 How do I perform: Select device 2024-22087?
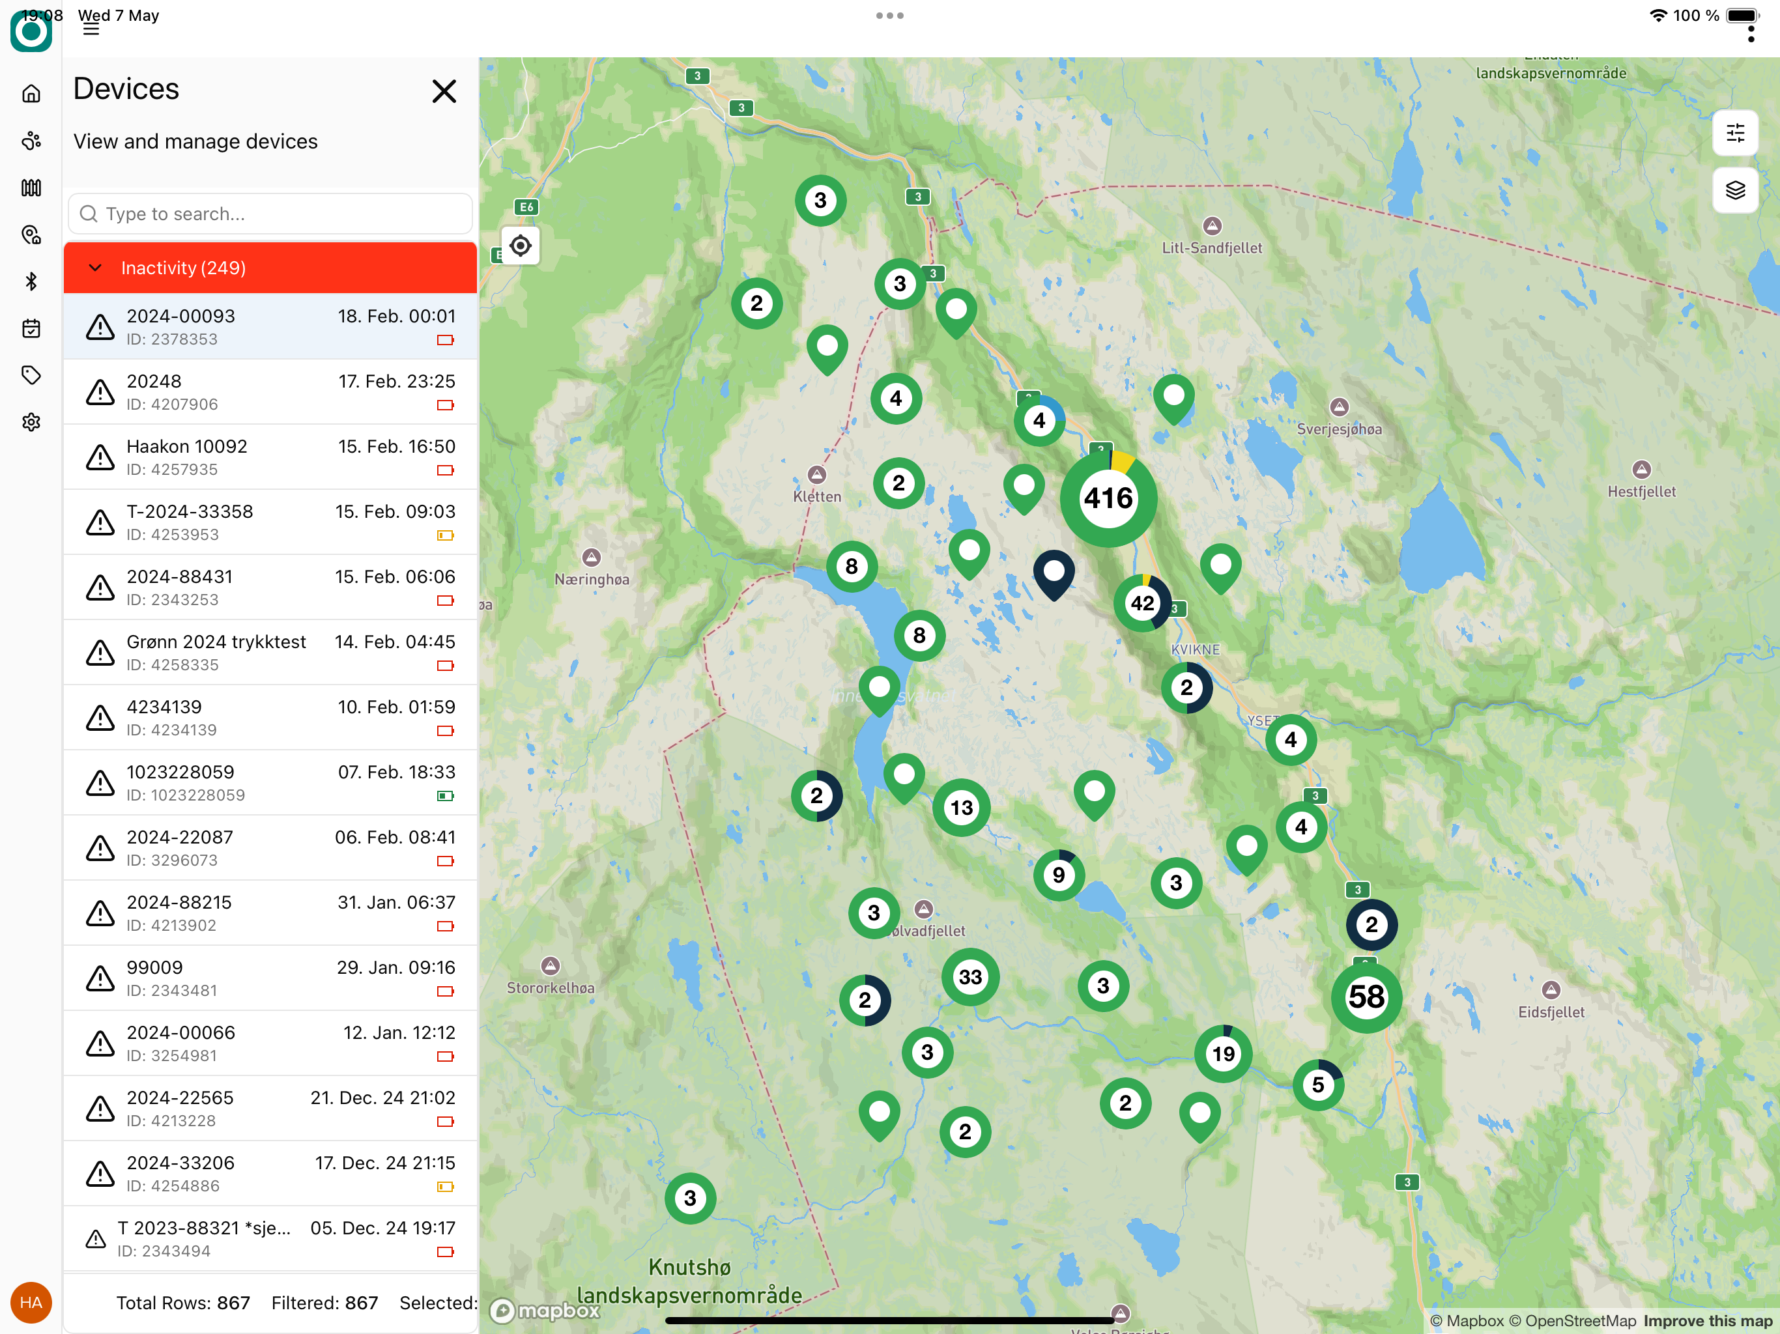click(270, 848)
